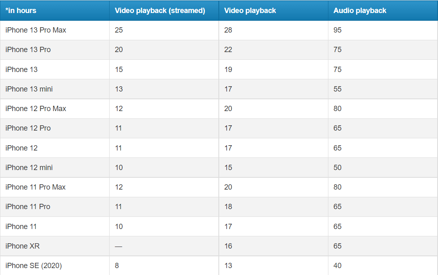Click the dash in the iPhone XR row

119,246
